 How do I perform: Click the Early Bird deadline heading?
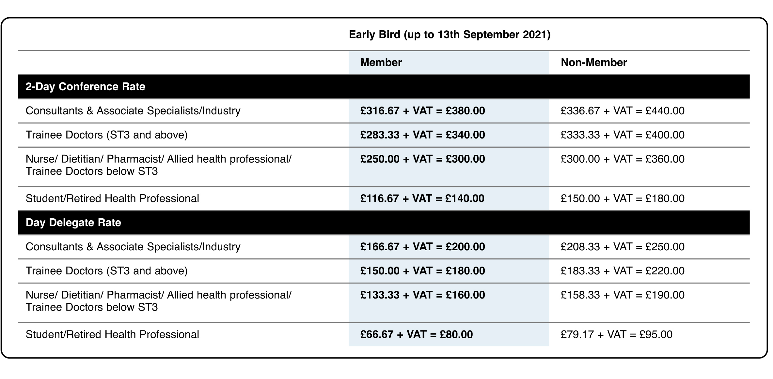tap(450, 35)
